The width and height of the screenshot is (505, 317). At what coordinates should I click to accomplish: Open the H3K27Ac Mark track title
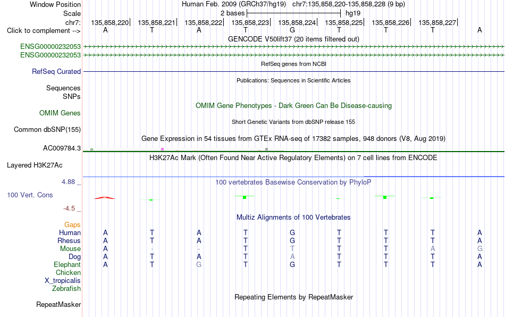293,157
